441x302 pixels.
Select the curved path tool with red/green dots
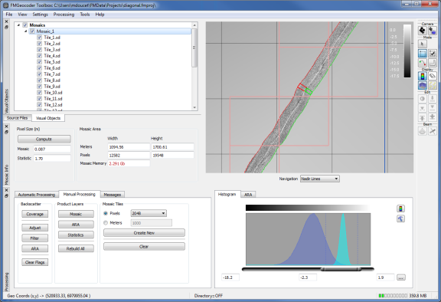coord(422,63)
